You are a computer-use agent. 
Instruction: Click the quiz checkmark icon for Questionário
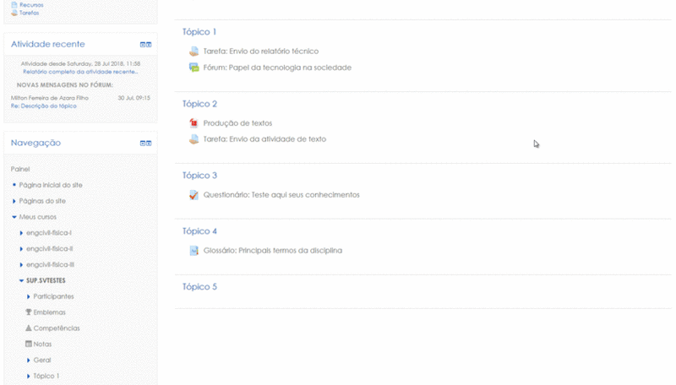tap(194, 195)
